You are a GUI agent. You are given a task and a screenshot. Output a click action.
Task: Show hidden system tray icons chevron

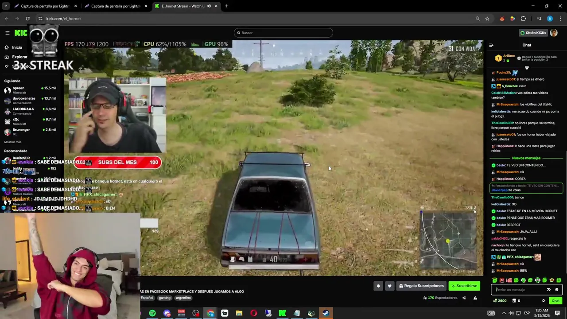coord(504,313)
